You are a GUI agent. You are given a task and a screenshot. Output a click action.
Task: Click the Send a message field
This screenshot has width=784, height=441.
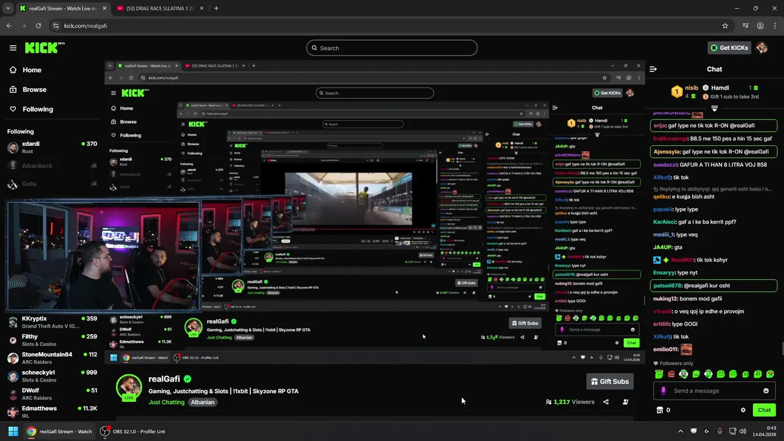click(x=714, y=391)
